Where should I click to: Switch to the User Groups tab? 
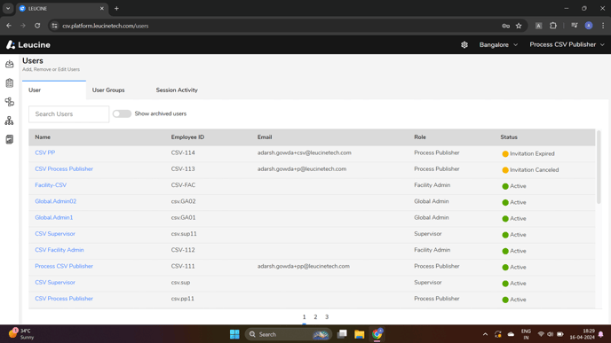click(108, 90)
